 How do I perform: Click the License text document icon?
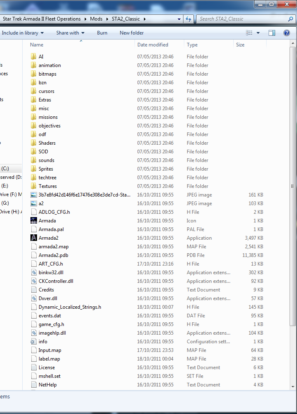34,367
